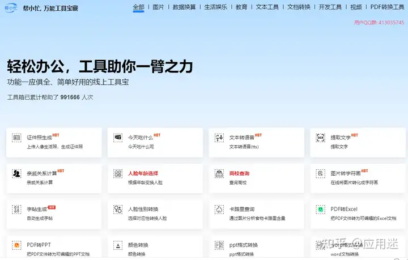408x260 pixels.
Task: Switch to the 文本工具 category
Action: (267, 7)
